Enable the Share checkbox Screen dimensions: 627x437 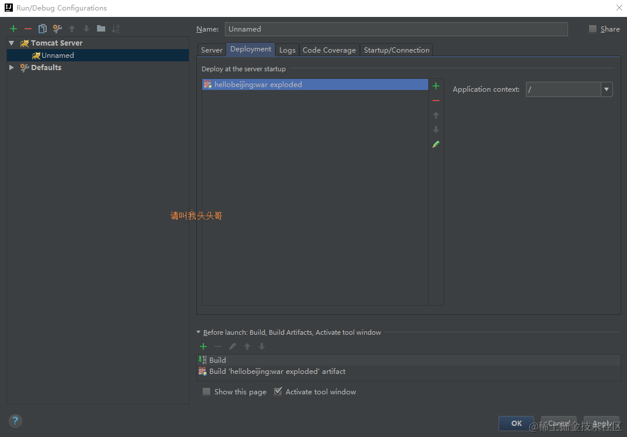[592, 29]
